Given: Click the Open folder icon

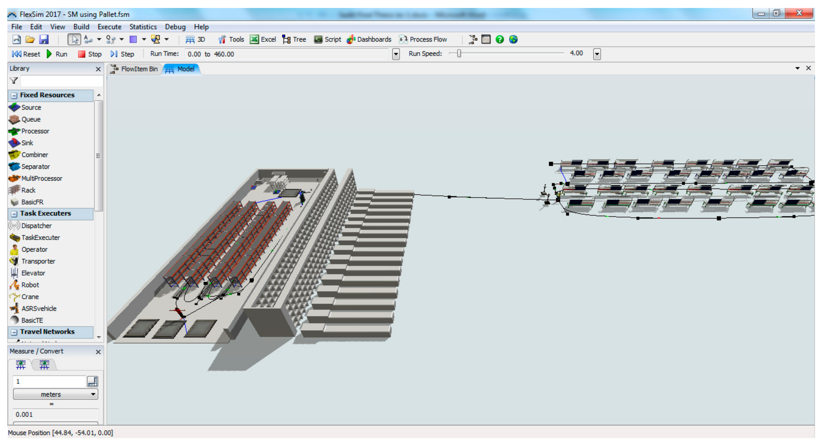Looking at the screenshot, I should [30, 39].
